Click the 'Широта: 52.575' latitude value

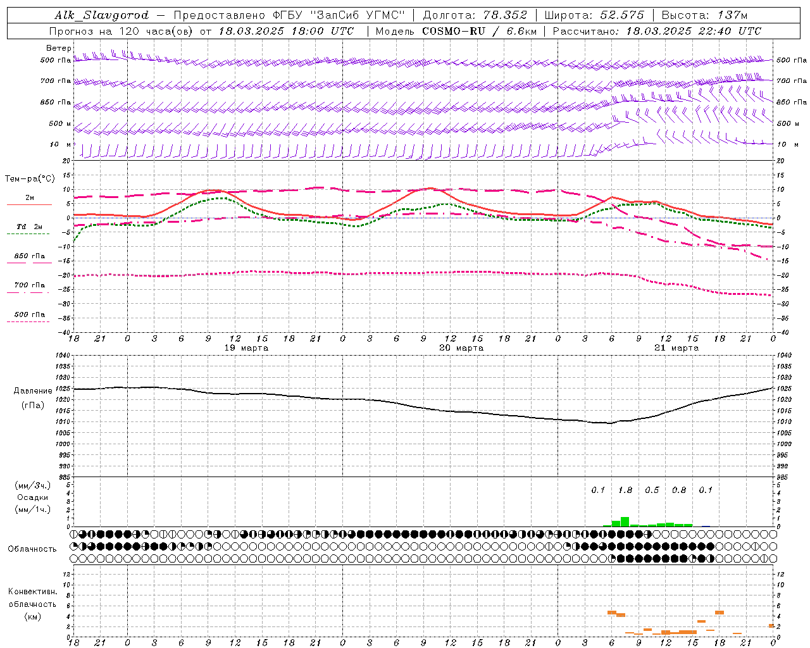tap(594, 15)
